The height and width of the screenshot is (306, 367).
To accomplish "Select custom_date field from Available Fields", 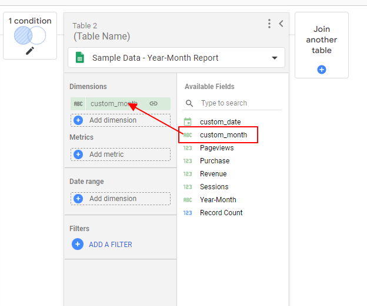I will pyautogui.click(x=220, y=122).
